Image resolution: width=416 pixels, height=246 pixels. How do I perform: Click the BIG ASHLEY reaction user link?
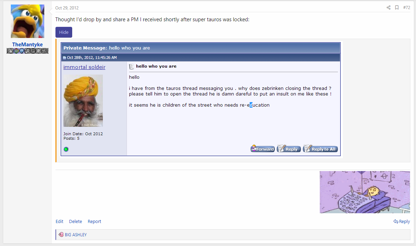coord(76,235)
